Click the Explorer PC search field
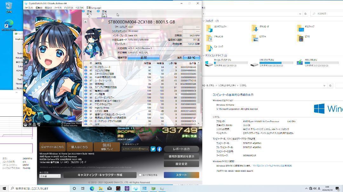Image resolution: width=343 pixels, height=192 pixels. point(327,14)
